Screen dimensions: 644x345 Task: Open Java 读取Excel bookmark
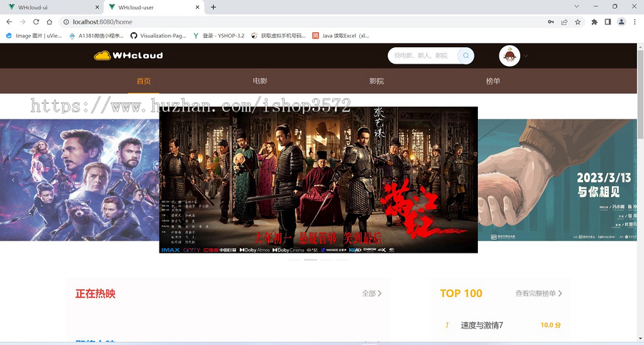341,36
